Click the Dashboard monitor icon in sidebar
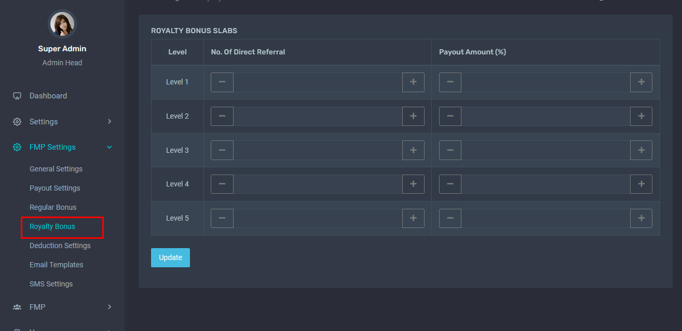 pyautogui.click(x=17, y=96)
